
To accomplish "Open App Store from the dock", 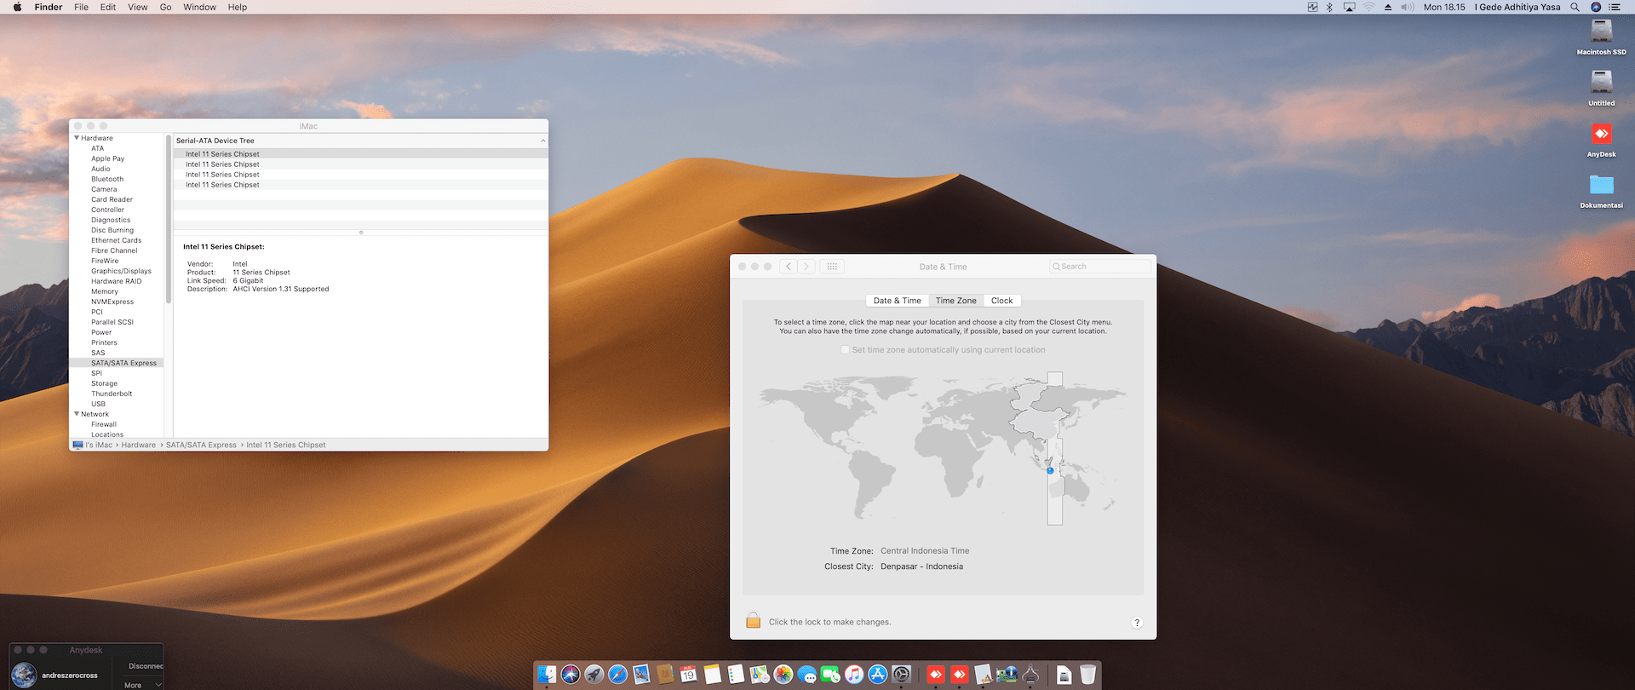I will [x=877, y=675].
